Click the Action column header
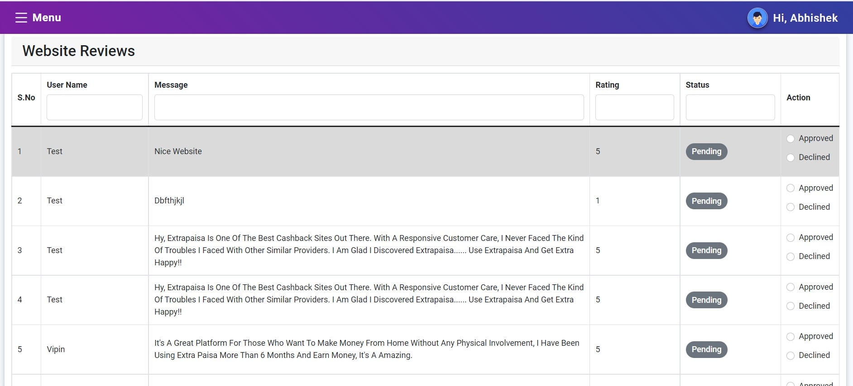Screen dimensions: 853x386 pyautogui.click(x=798, y=98)
